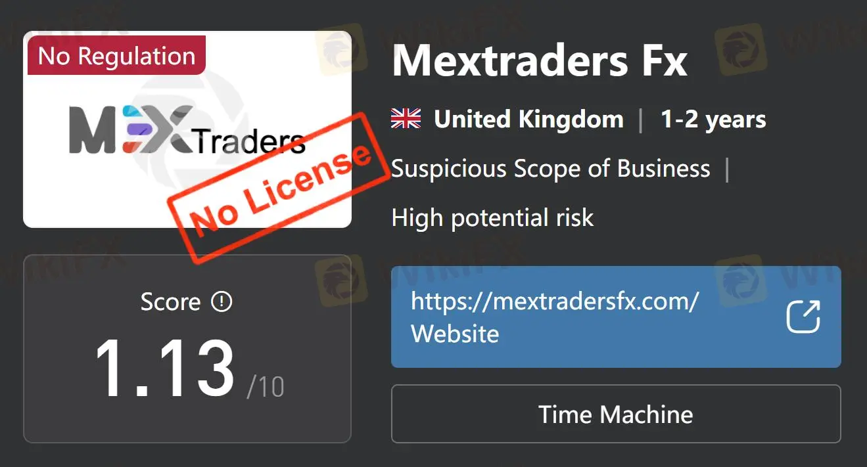Image resolution: width=867 pixels, height=467 pixels.
Task: Click the 1-2 years operating period label
Action: coord(713,120)
